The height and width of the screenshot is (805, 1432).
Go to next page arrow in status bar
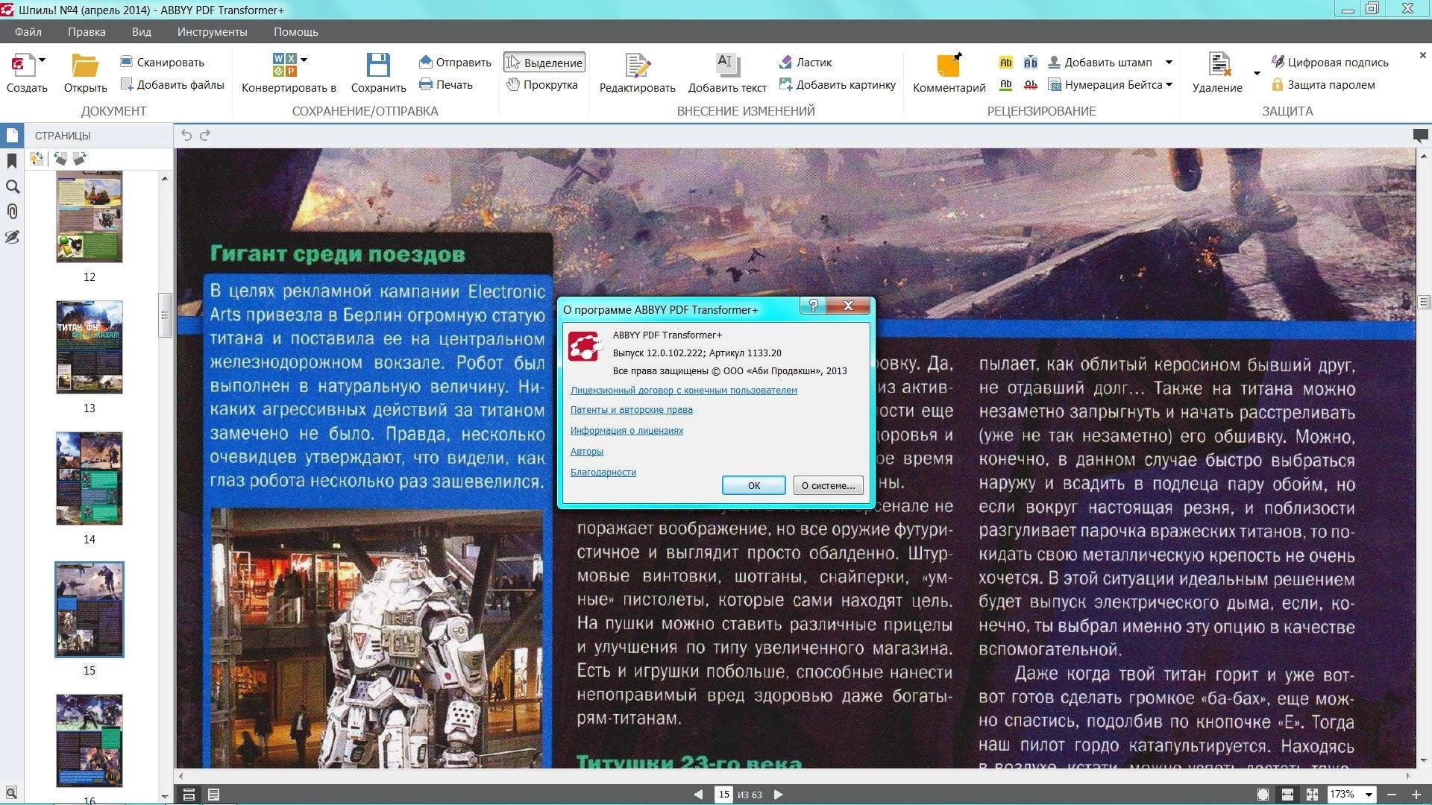pyautogui.click(x=778, y=795)
